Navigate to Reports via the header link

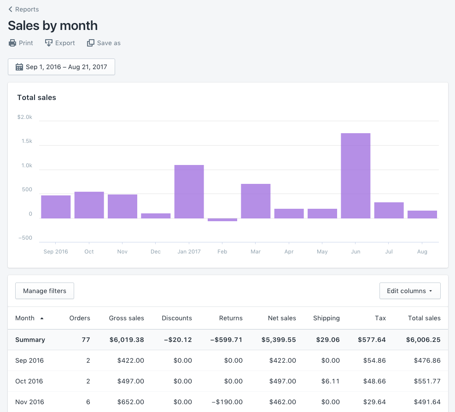click(28, 9)
